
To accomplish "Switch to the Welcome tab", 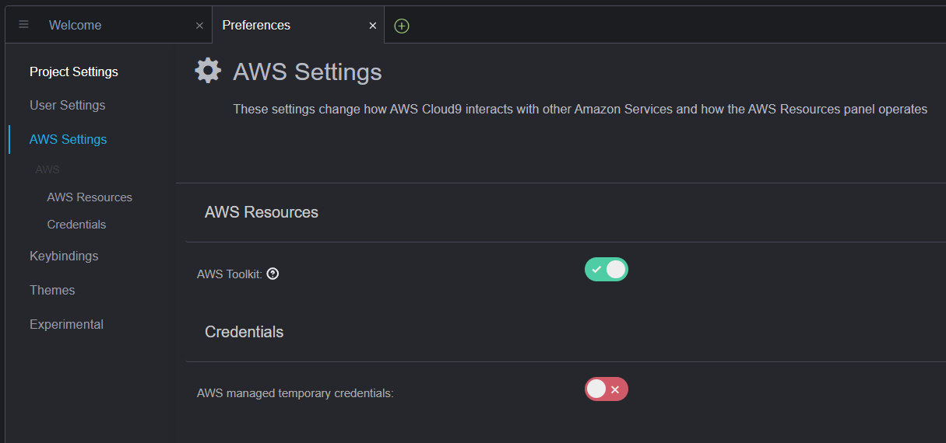I will [75, 25].
